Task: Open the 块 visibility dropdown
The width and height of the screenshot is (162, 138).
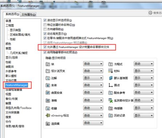Action: pyautogui.click(x=93, y=64)
